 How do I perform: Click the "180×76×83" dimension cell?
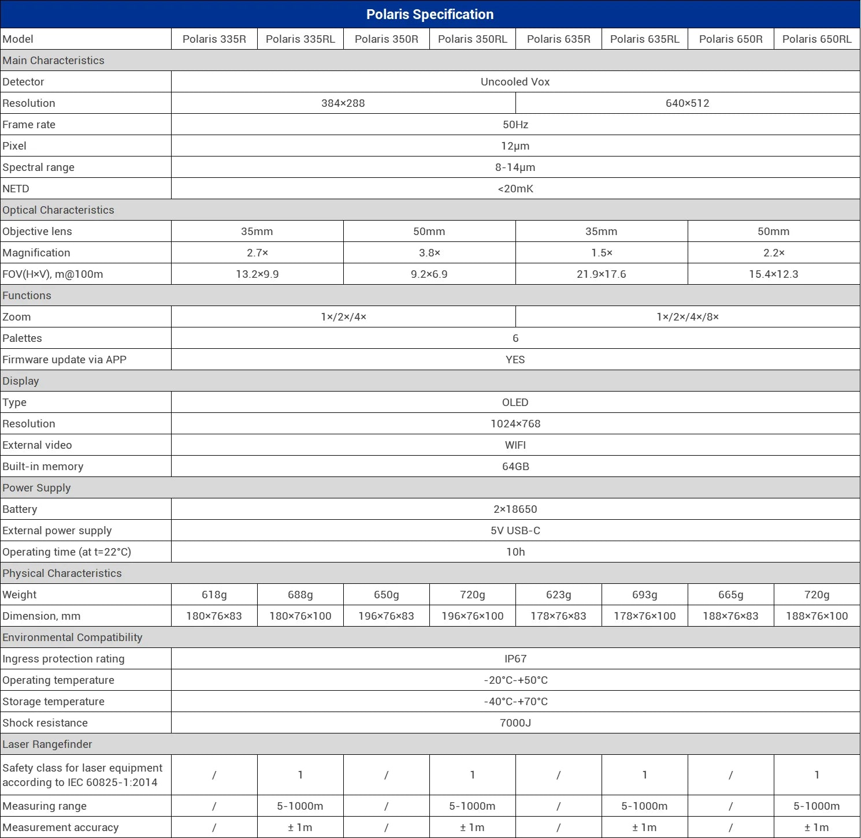click(x=214, y=616)
